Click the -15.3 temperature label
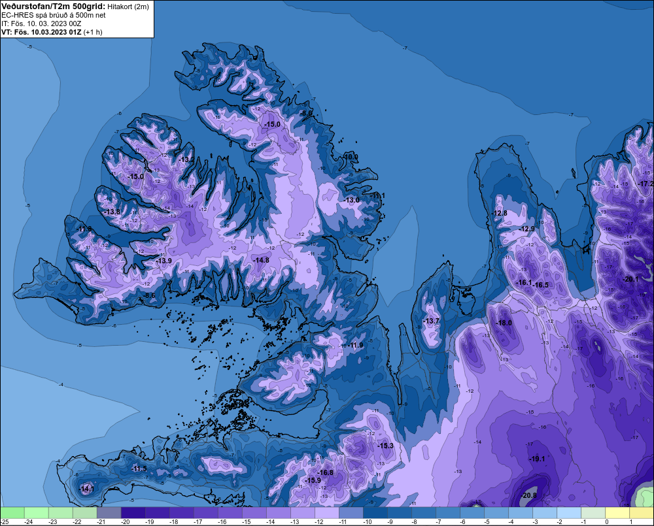This screenshot has width=654, height=526. tap(385, 446)
